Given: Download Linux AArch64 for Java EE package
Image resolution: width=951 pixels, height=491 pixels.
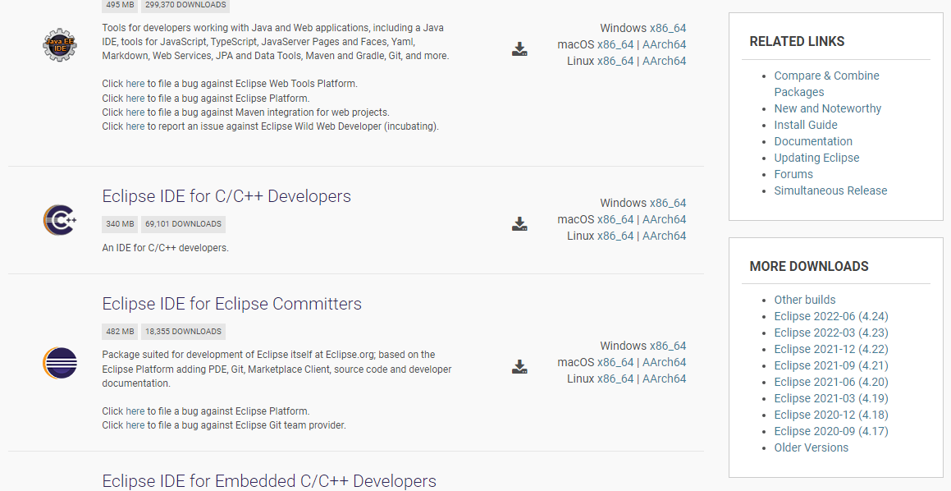Looking at the screenshot, I should coord(664,61).
